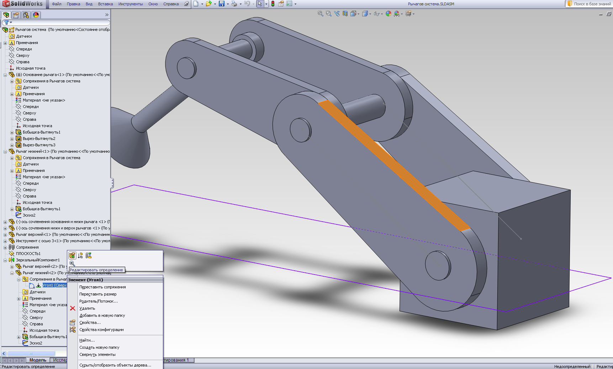Select Свойства конфигурации context menu entry

tap(101, 330)
